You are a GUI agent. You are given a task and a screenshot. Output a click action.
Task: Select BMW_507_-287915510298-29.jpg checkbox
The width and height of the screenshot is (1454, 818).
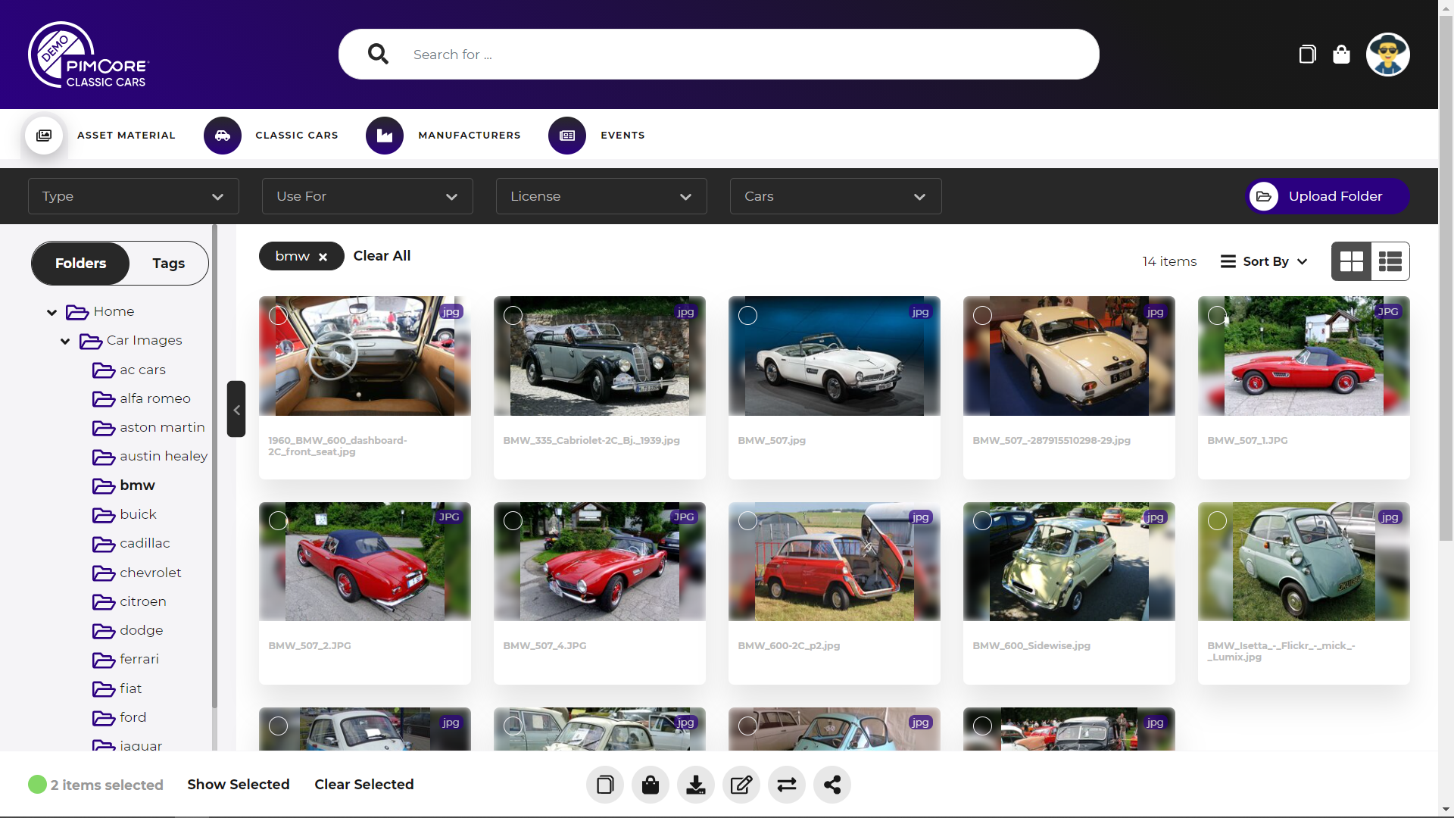tap(983, 316)
